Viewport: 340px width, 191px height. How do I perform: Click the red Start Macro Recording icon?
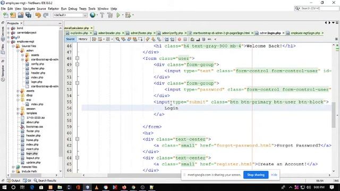[x=180, y=39]
